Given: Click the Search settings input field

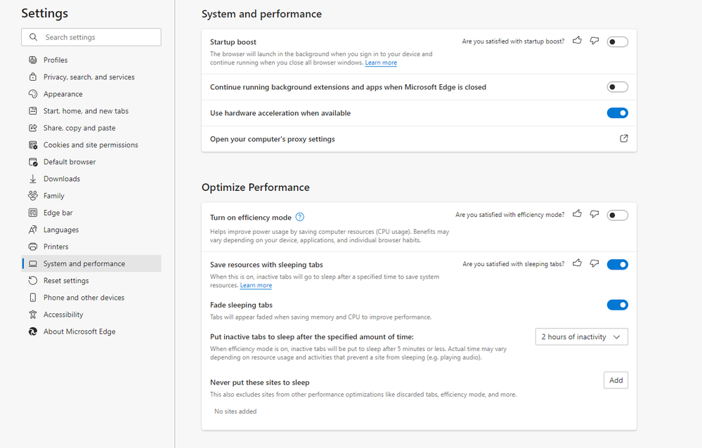Looking at the screenshot, I should point(91,37).
